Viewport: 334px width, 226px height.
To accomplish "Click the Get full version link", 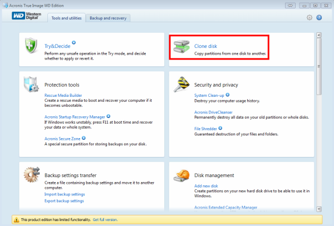I will [105, 220].
